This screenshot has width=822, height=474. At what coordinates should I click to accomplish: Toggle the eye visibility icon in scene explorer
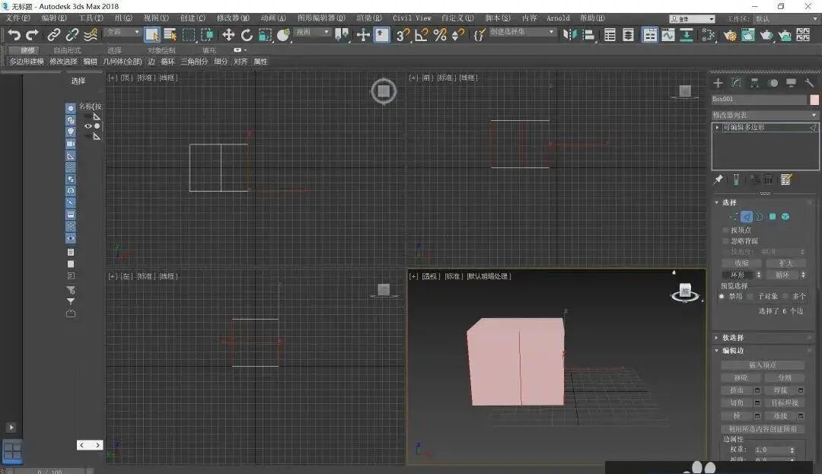coord(88,126)
